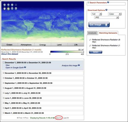Select Reflected Shortwave Radiation (1 day) radio
Viewport: 128px width, 122px height.
[90, 46]
